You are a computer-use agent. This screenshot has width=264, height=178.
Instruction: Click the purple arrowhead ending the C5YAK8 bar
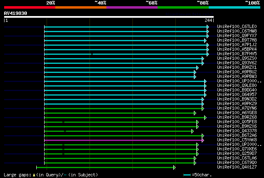[x=203, y=140]
